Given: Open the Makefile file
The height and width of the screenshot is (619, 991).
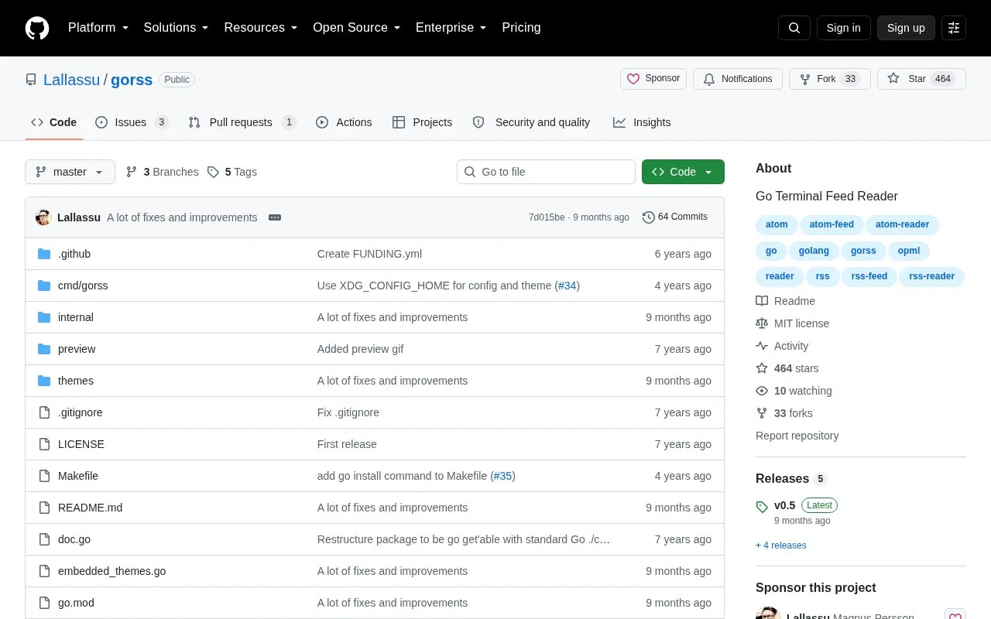Looking at the screenshot, I should click(x=78, y=476).
